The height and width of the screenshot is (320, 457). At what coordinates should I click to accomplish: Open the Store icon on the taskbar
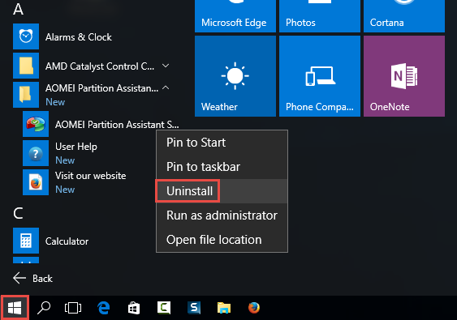(x=134, y=308)
